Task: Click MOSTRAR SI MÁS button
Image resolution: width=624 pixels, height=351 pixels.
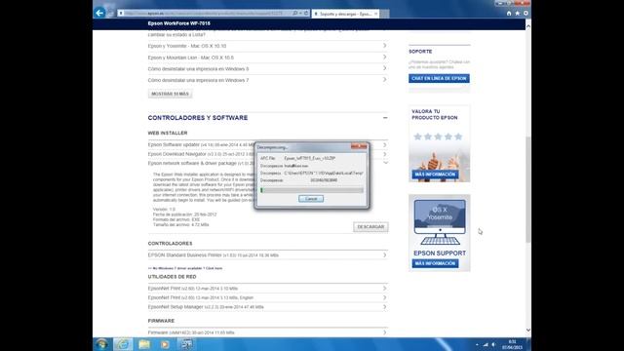Action: pyautogui.click(x=170, y=94)
